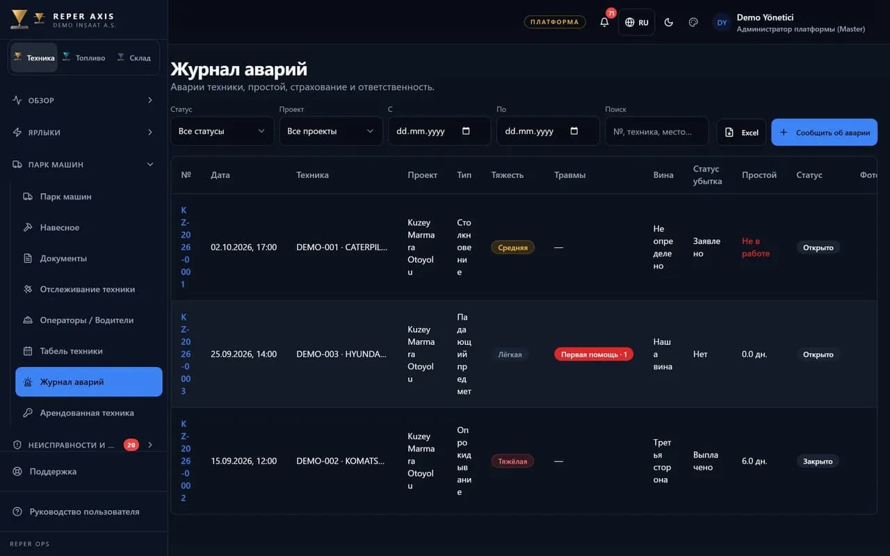The height and width of the screenshot is (556, 890).
Task: Click the НЕИСПРАВНОСТИ count badge 20
Action: 131,445
